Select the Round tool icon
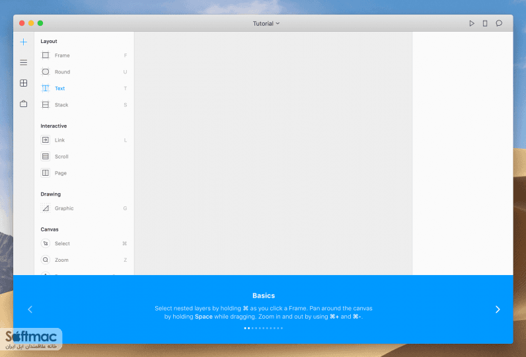The image size is (526, 357). 46,71
